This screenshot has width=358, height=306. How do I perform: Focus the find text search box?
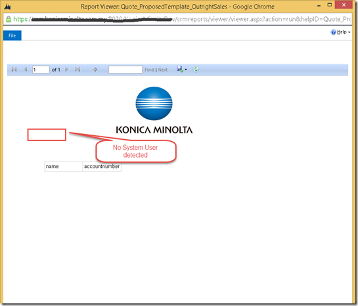[x=125, y=70]
